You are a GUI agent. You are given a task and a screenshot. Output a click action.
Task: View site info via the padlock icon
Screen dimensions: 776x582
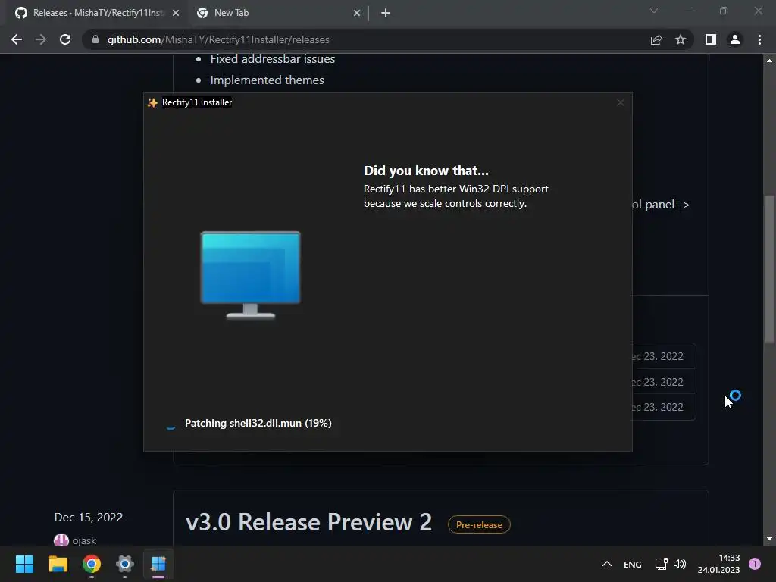pyautogui.click(x=95, y=39)
